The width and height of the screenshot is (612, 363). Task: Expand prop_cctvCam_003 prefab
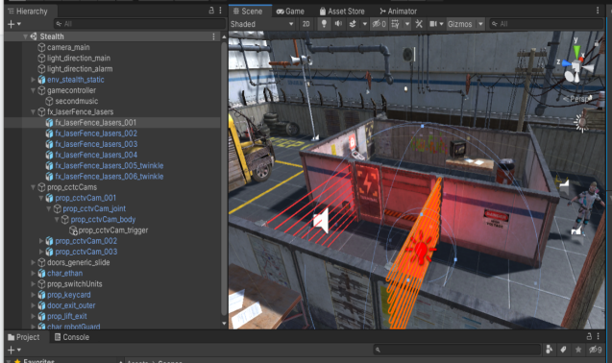click(41, 253)
